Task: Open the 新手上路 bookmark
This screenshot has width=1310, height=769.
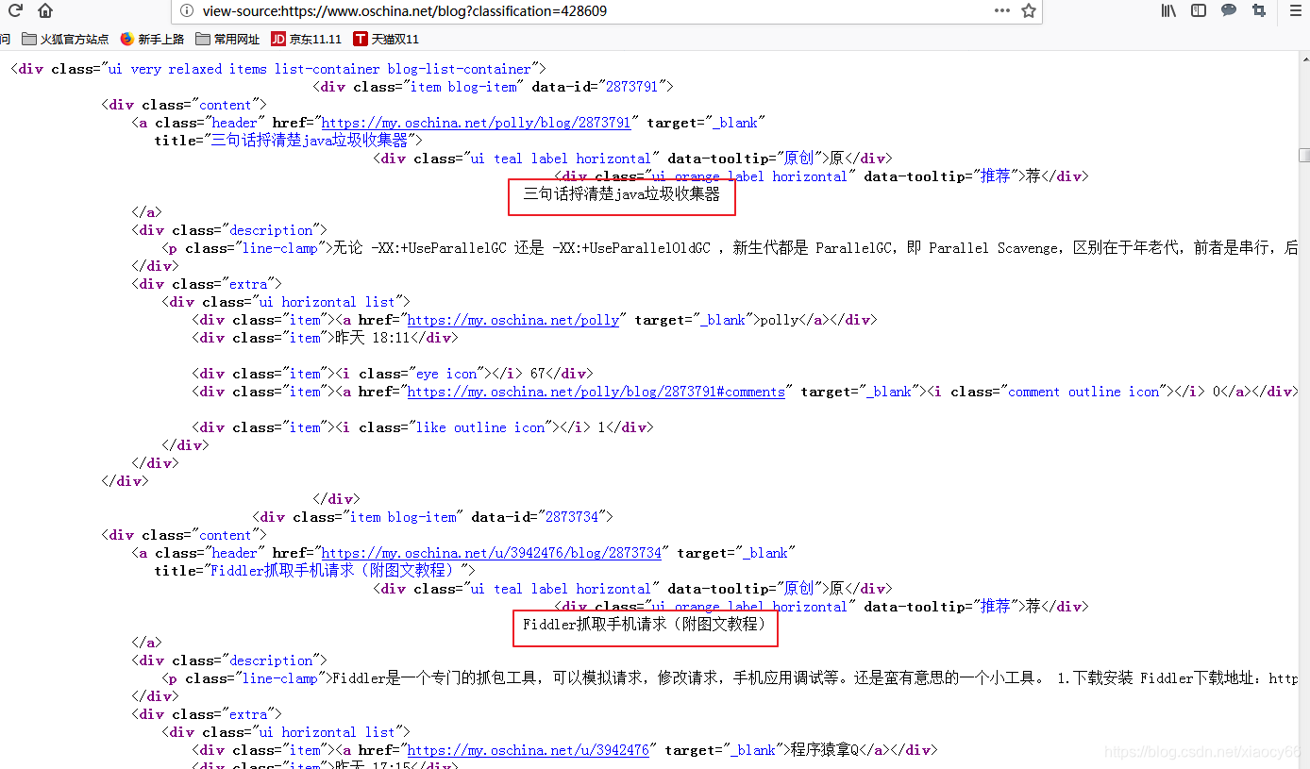Action: pyautogui.click(x=152, y=39)
